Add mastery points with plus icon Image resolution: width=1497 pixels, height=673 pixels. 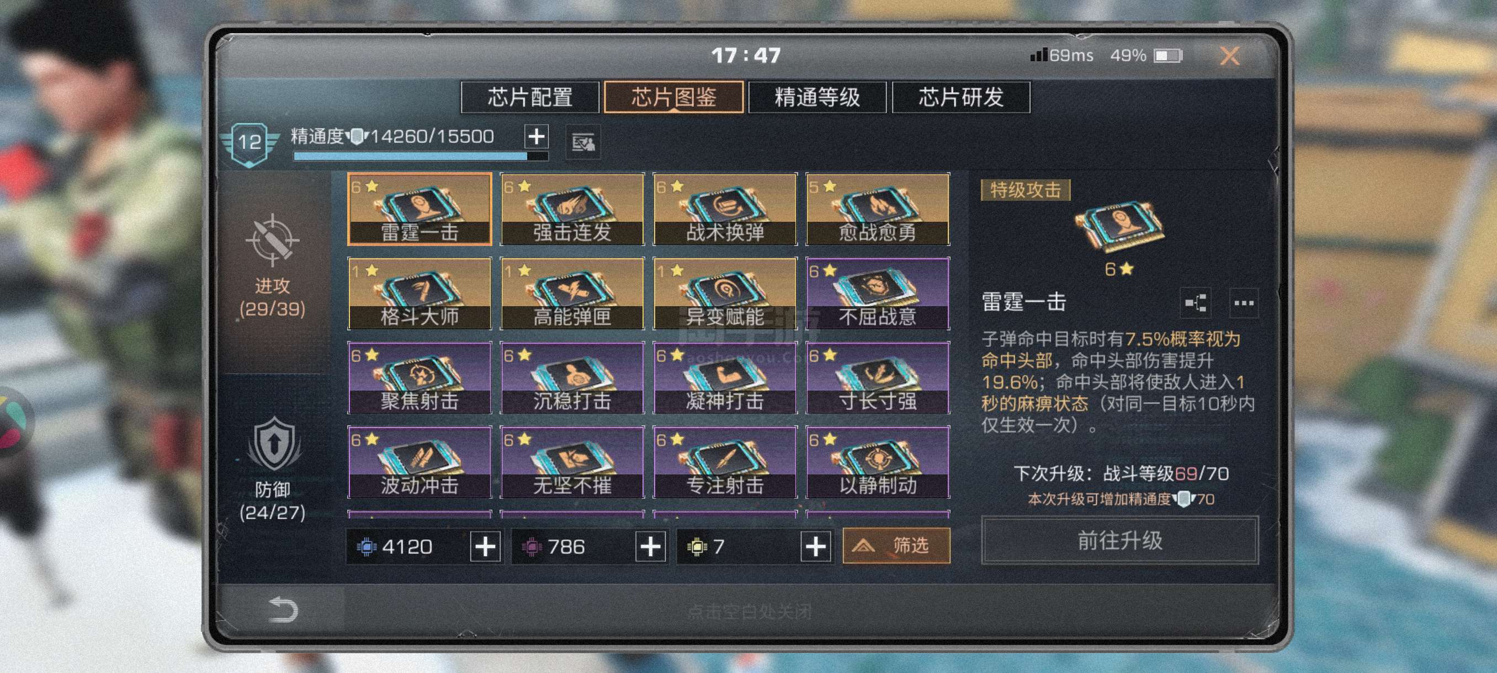click(x=537, y=136)
